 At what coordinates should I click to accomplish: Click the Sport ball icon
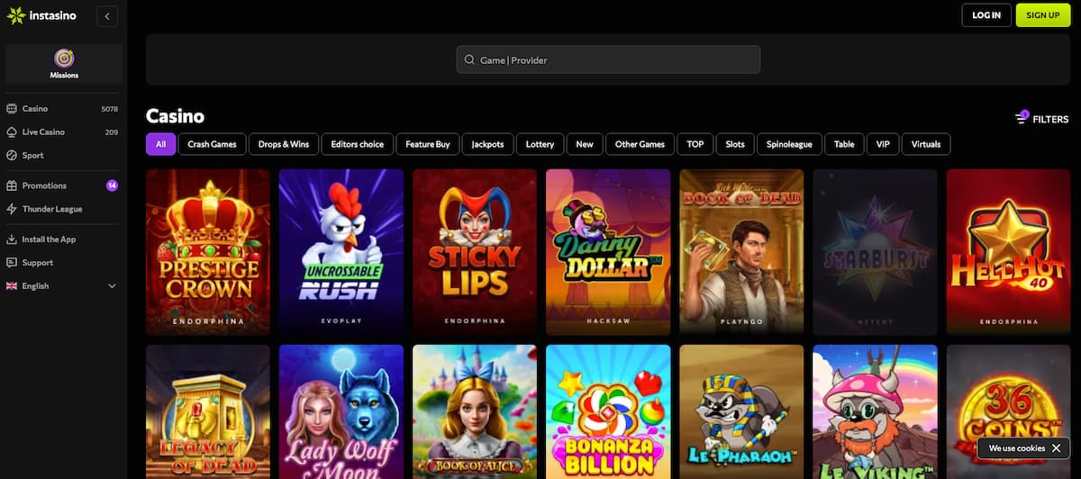point(12,155)
